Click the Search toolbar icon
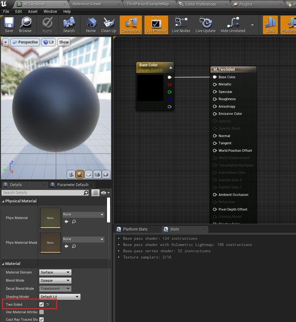 coord(69,25)
